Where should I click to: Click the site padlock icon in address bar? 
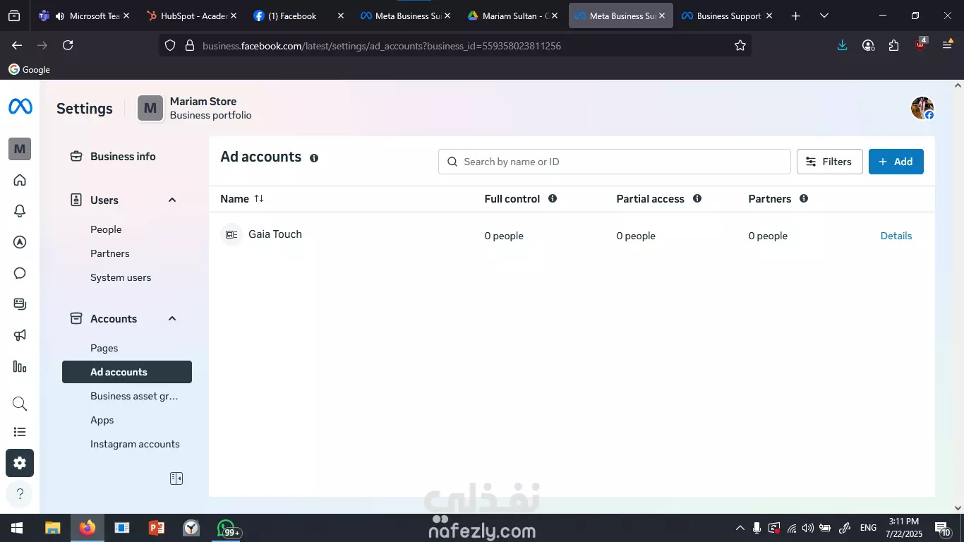click(189, 45)
